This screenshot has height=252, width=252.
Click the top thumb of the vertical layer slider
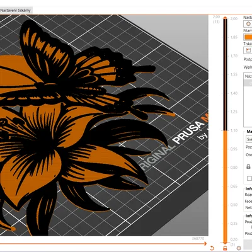pos(225,18)
